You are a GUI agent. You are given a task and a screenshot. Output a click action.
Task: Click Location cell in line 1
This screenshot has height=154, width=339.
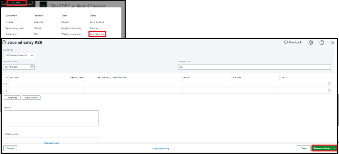tap(255, 83)
